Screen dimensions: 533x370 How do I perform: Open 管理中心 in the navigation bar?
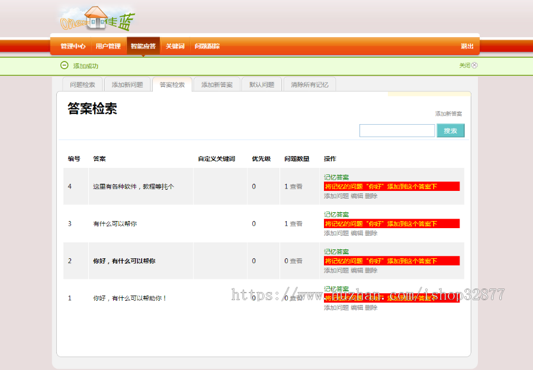73,46
